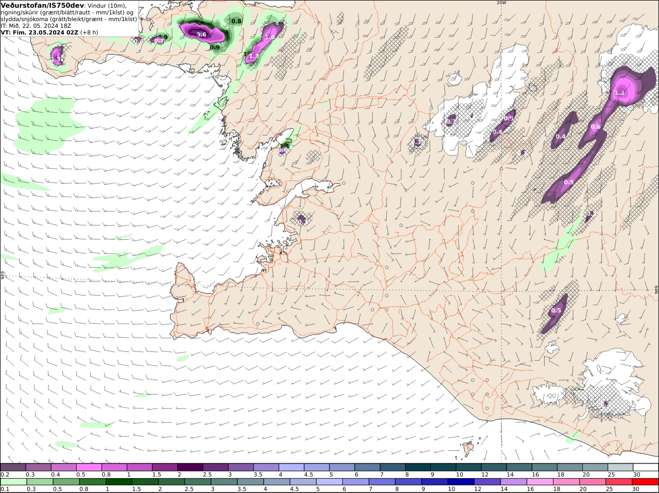The image size is (659, 493).
Task: Select the darkest green swatch labeled 1 in rain legend
Action: tap(118, 482)
